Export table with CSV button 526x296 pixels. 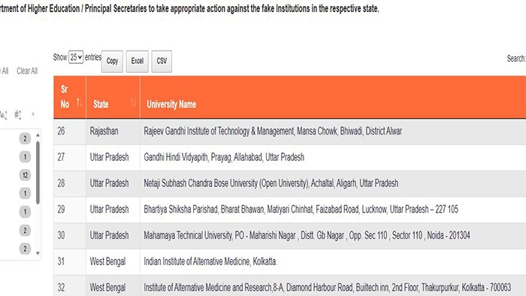click(x=162, y=61)
